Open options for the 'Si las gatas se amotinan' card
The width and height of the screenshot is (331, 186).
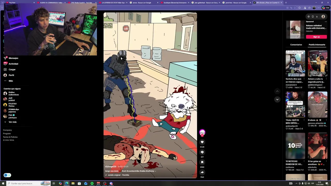pyautogui.click(x=326, y=161)
